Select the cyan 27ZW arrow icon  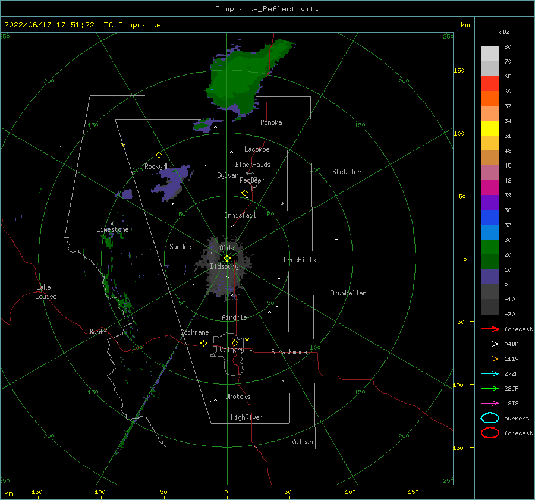click(x=490, y=374)
